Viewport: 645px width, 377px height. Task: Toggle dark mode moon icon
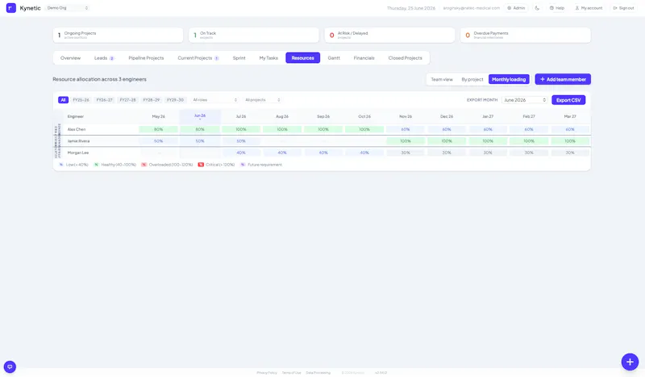pyautogui.click(x=537, y=8)
